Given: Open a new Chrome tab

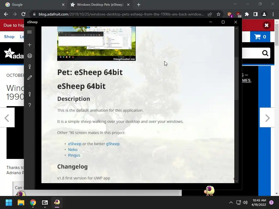Looking at the screenshot, I should [139, 5].
